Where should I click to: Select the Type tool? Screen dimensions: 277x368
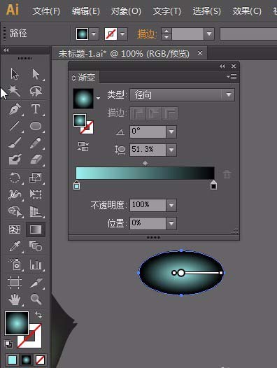coord(36,109)
